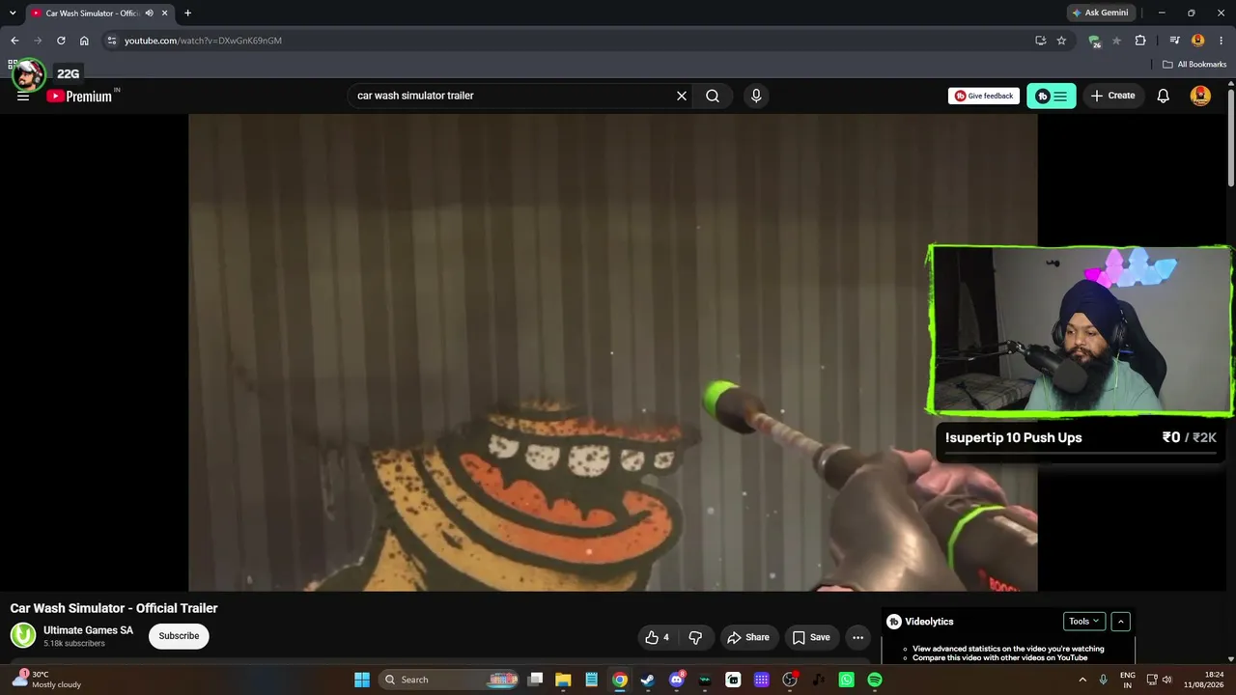Switch the ENG IN language indicator

click(1127, 680)
